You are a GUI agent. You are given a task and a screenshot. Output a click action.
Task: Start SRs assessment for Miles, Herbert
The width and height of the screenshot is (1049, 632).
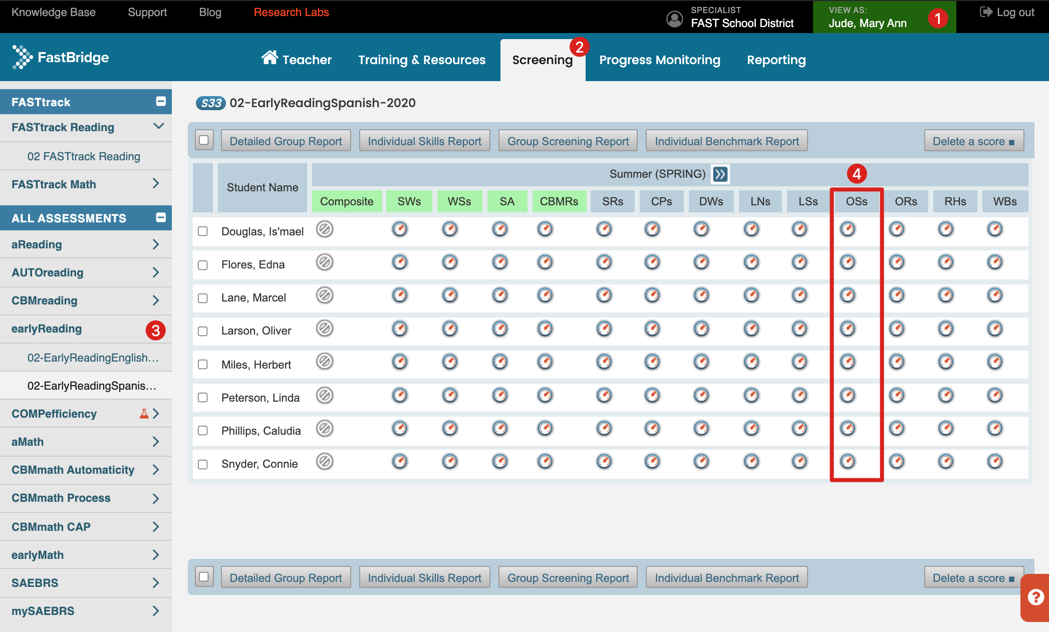coord(604,362)
